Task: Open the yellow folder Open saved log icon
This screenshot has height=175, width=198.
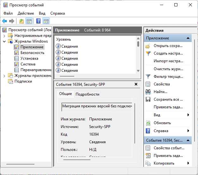Action: [148, 46]
